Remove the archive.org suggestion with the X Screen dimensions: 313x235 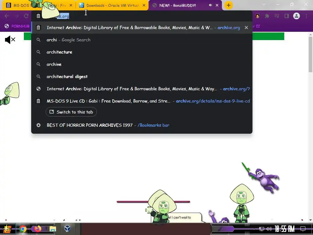click(246, 28)
